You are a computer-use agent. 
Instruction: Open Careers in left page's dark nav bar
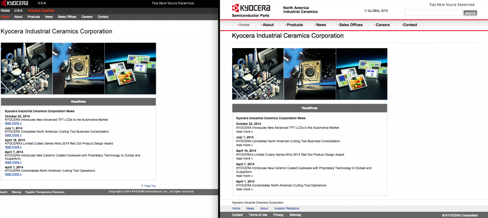click(87, 17)
